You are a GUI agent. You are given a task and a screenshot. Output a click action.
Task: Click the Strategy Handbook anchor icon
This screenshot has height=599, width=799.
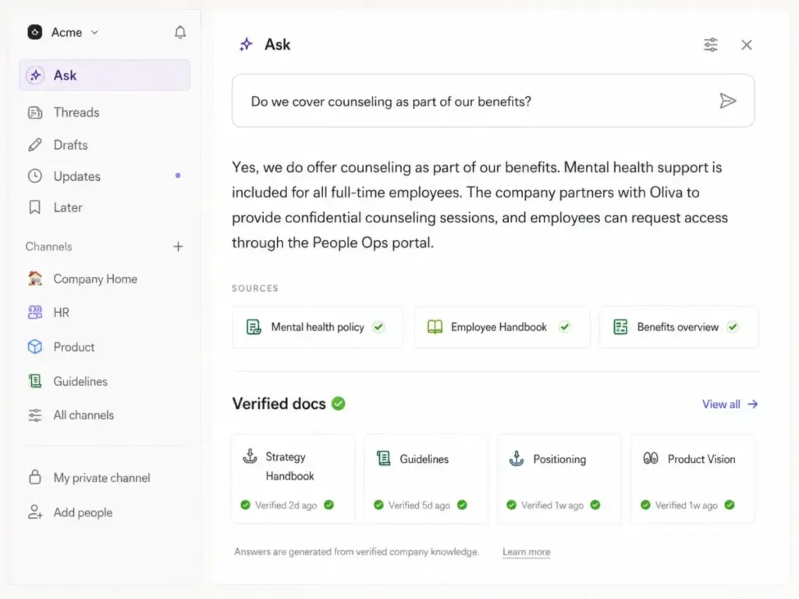coord(250,456)
